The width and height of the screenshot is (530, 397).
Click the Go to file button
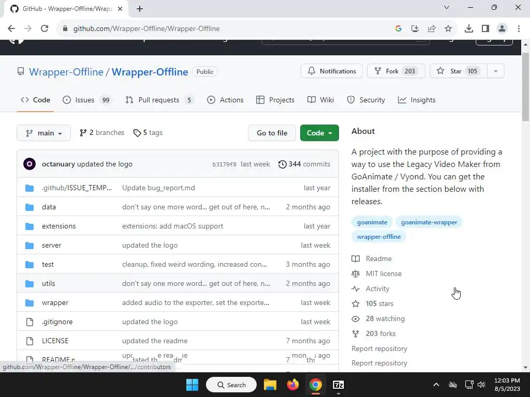[272, 133]
